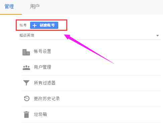The width and height of the screenshot is (163, 133).
Task: Click the 账号 column label
Action: 23,25
